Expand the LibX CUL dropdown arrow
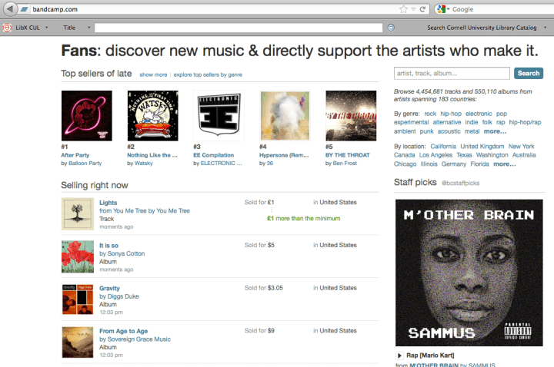This screenshot has width=554, height=367. point(46,28)
